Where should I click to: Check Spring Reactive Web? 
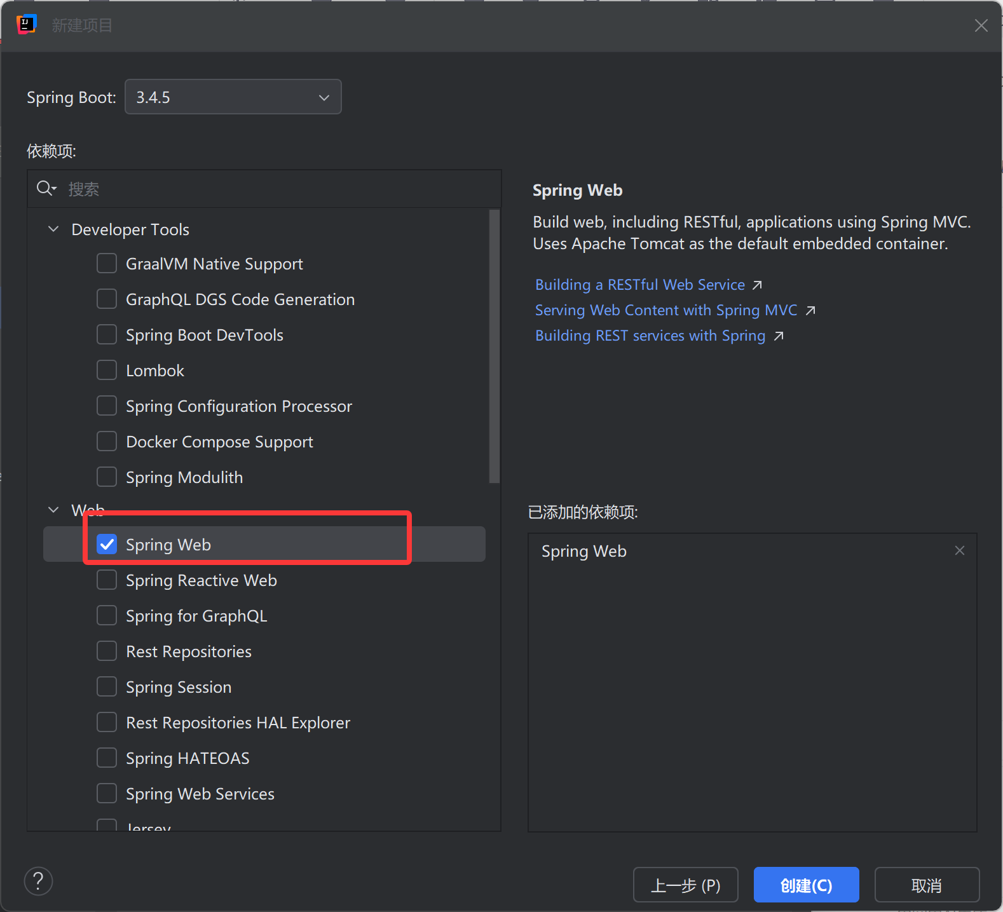coord(107,580)
